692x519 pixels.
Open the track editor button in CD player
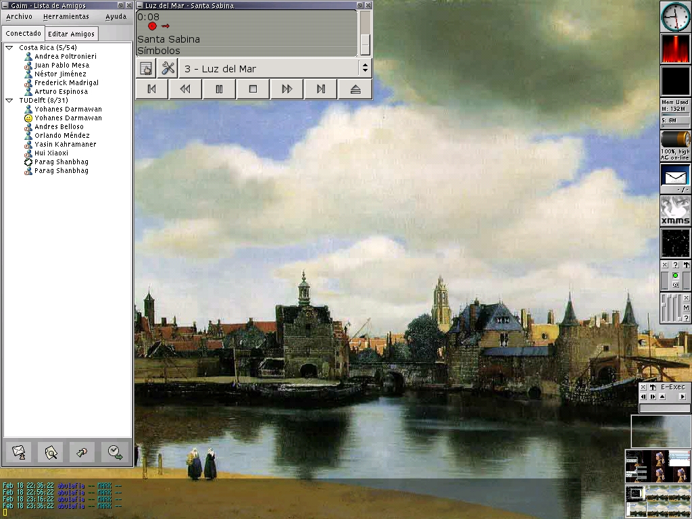point(146,68)
